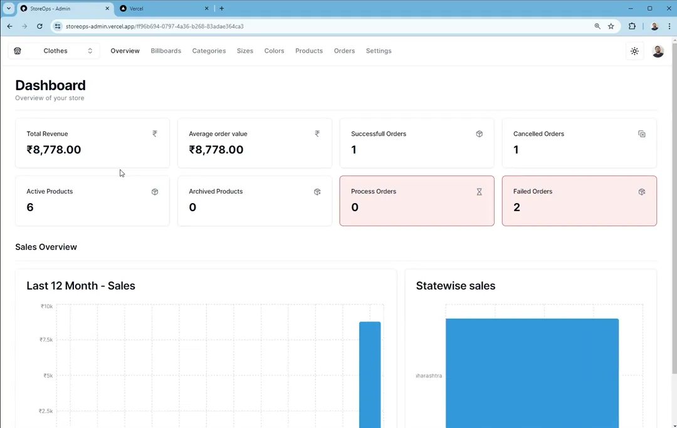
Task: Click the Process Orders label
Action: [x=374, y=191]
